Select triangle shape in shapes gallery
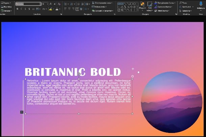This screenshot has width=206, height=137. pos(122,7)
